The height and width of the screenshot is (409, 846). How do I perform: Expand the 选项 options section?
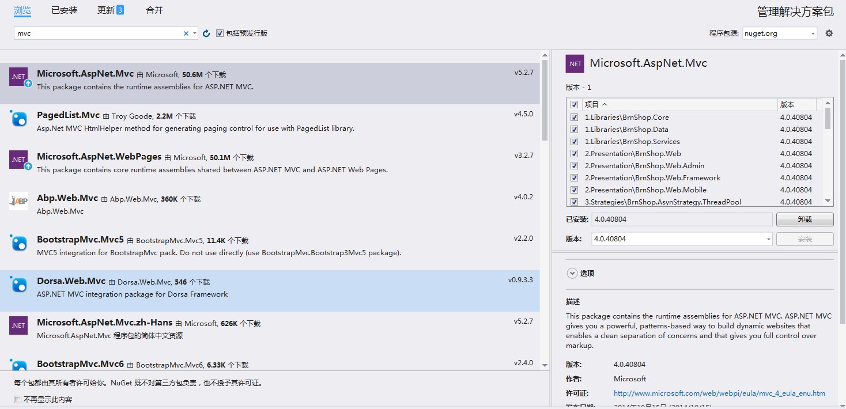tap(572, 274)
